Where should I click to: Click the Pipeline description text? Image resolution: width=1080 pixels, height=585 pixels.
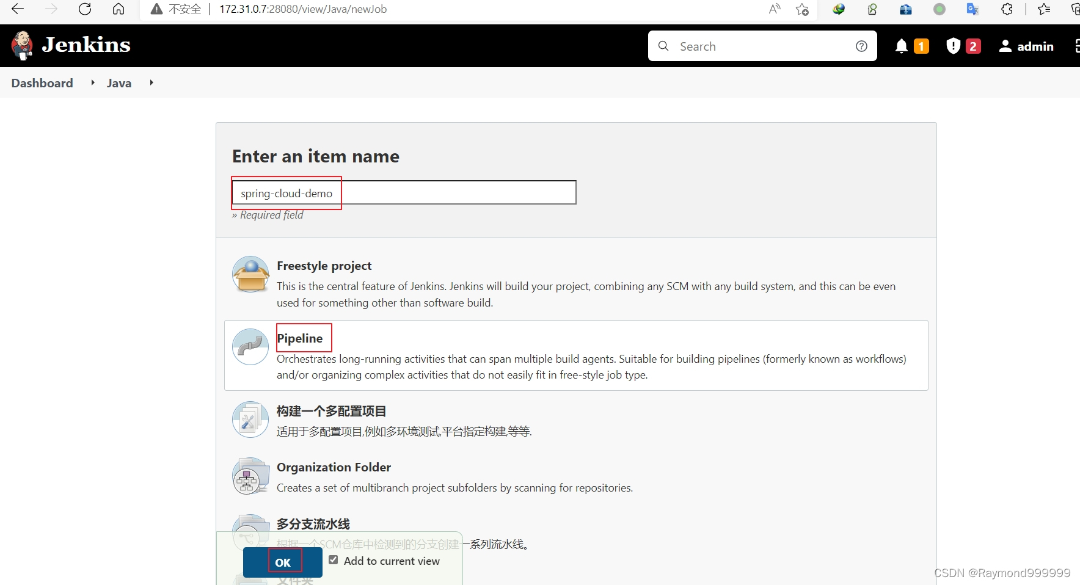(591, 367)
